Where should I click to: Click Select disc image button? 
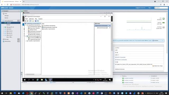click(157, 66)
